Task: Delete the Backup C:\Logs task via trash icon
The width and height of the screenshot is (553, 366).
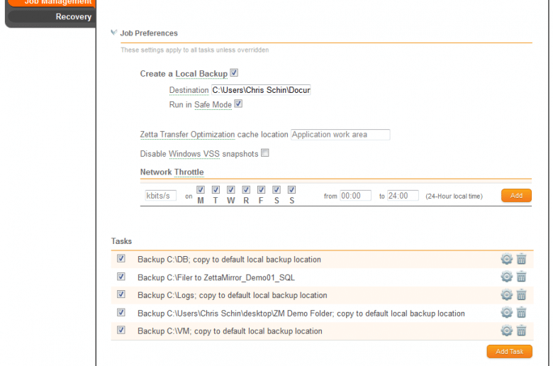Action: 521,294
